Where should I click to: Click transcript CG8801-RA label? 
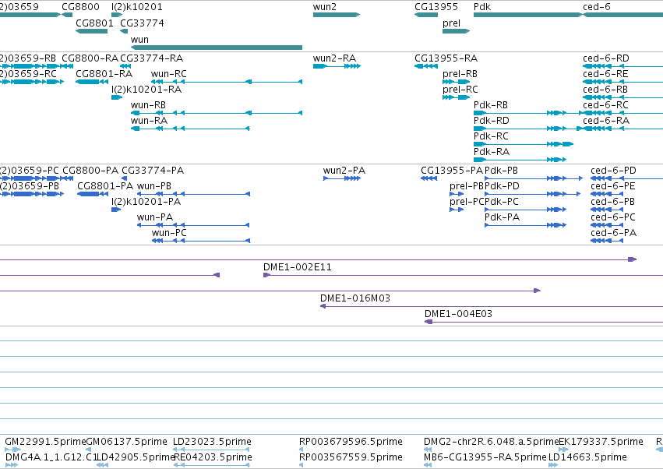click(104, 74)
